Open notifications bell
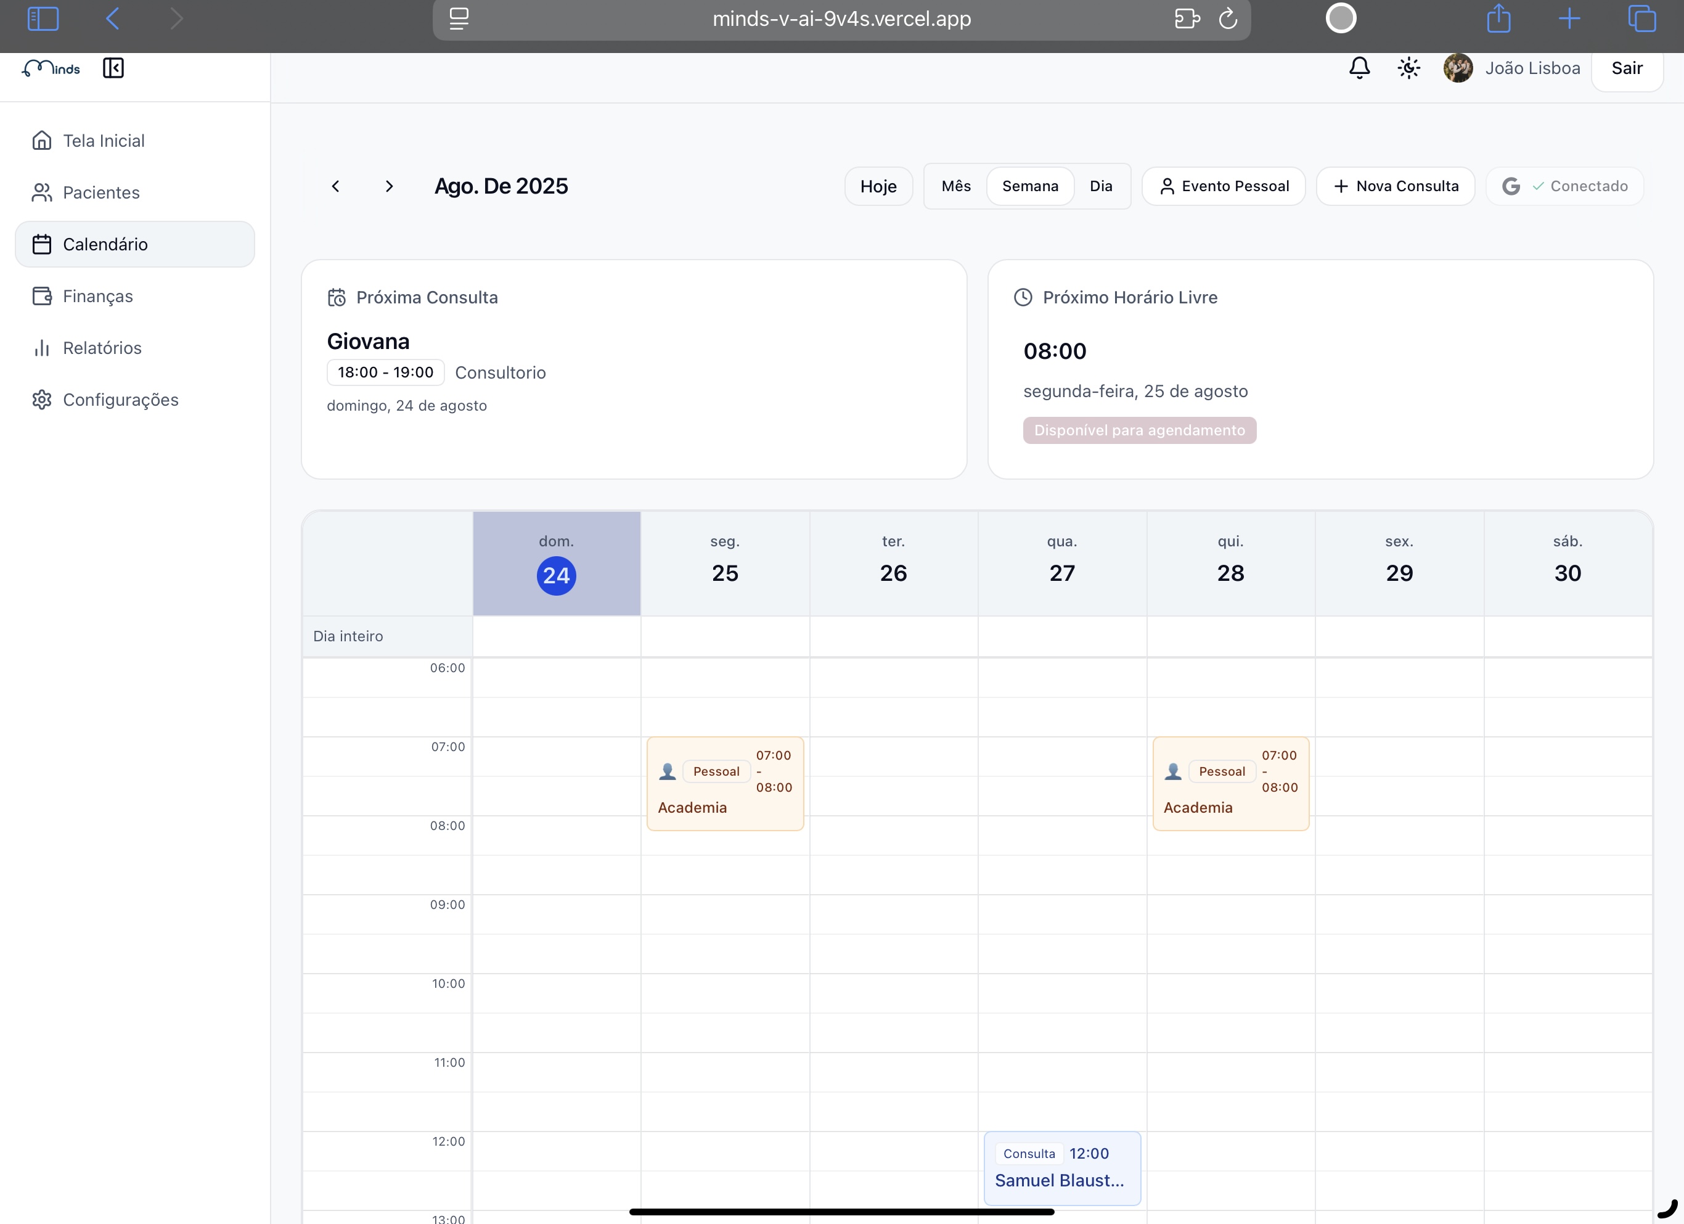This screenshot has height=1224, width=1684. [x=1359, y=68]
